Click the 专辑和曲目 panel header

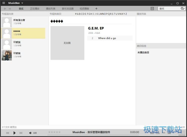coord(55,14)
